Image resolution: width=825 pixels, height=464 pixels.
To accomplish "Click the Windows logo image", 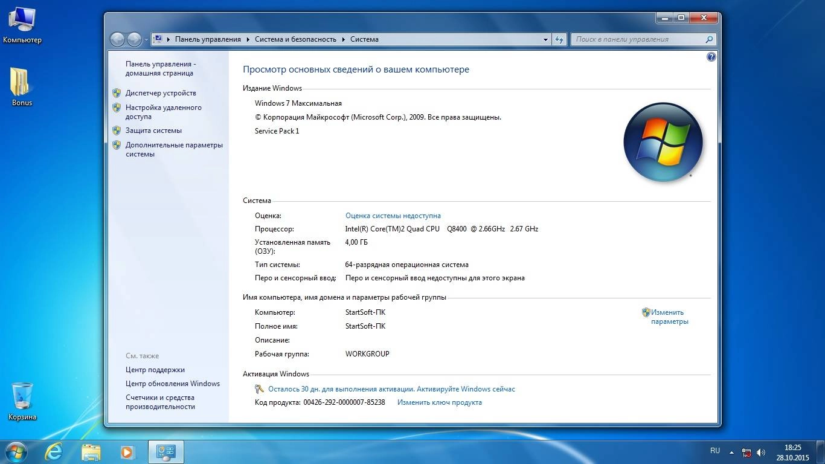I will point(663,143).
